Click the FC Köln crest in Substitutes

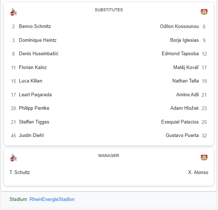coord(13,12)
